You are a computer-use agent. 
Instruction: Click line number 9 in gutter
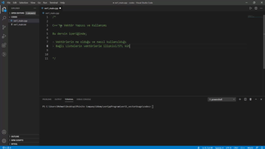coord(47,50)
